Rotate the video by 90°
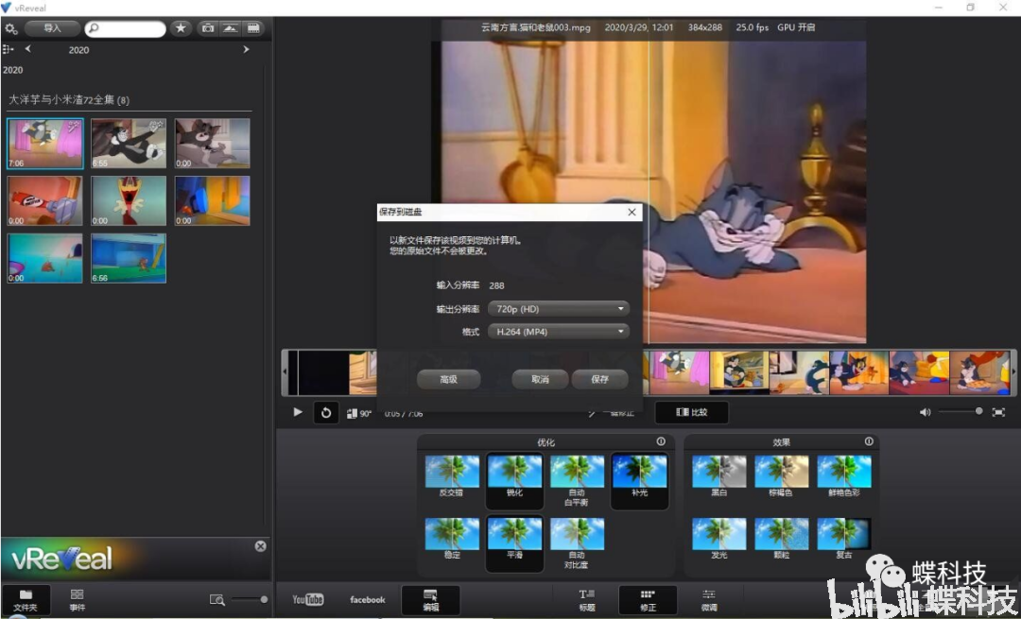 359,413
